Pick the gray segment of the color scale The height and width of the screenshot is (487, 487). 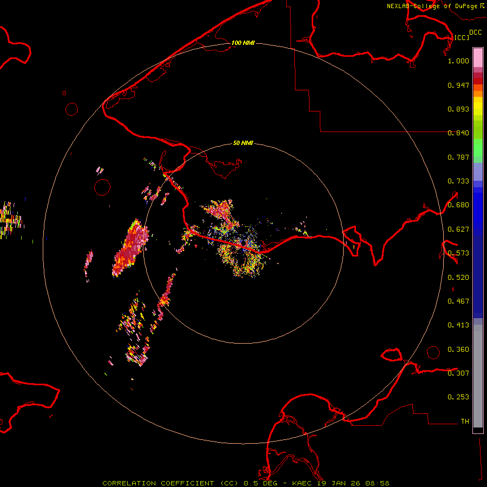(478, 373)
